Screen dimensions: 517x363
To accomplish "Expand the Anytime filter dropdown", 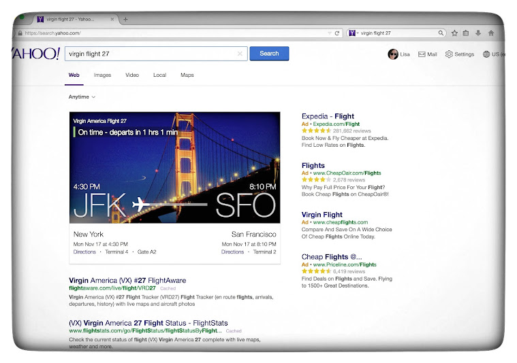I will (x=82, y=97).
